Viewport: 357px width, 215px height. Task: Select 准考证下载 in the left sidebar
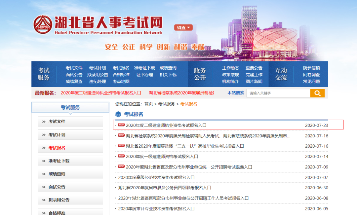pyautogui.click(x=70, y=161)
